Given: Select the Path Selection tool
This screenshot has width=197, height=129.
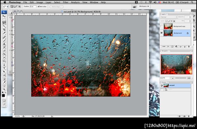Looking at the screenshot, I should point(4,72).
